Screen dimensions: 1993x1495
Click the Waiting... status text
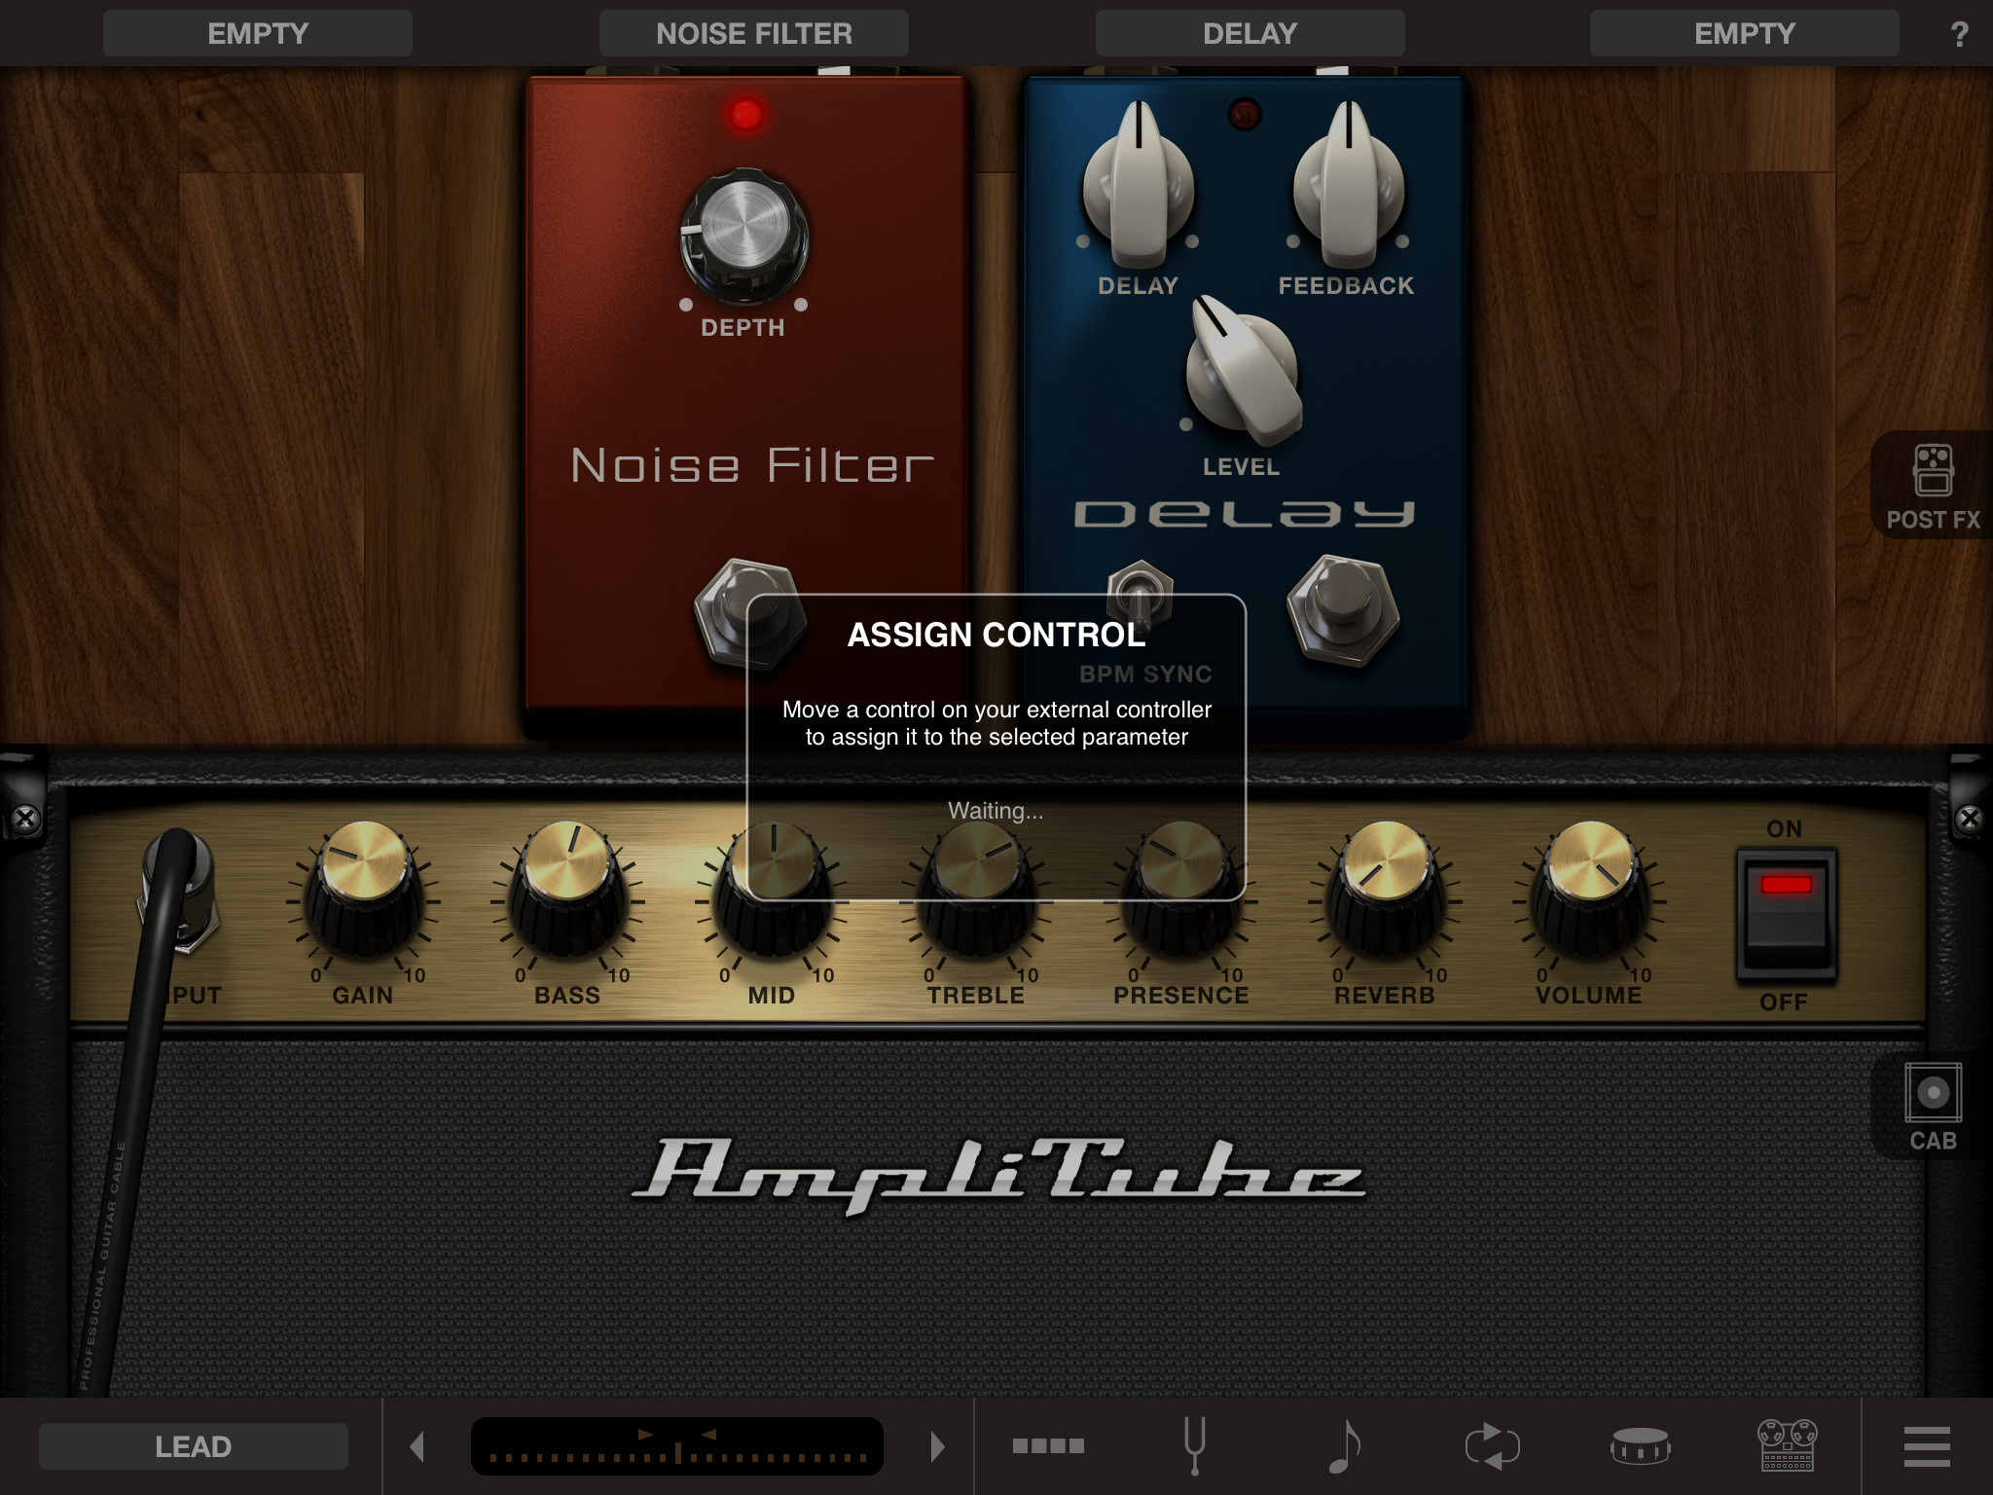(996, 811)
